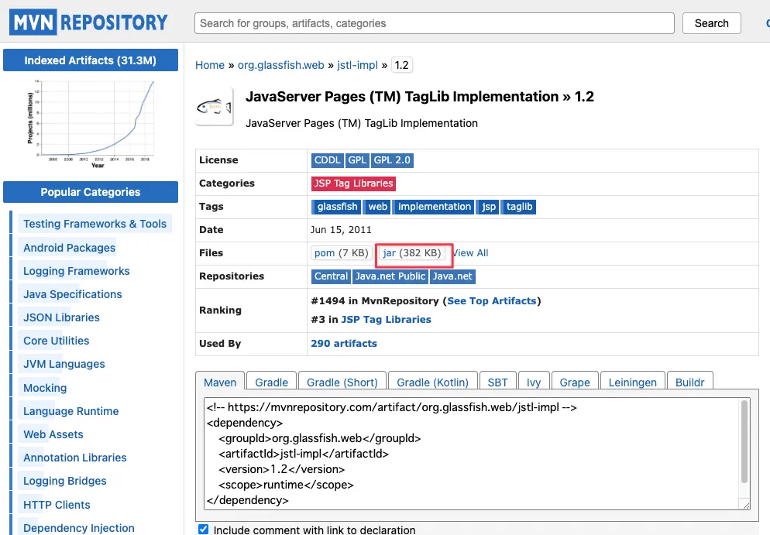The width and height of the screenshot is (770, 535).
Task: Select the Ivy tab
Action: (x=534, y=382)
